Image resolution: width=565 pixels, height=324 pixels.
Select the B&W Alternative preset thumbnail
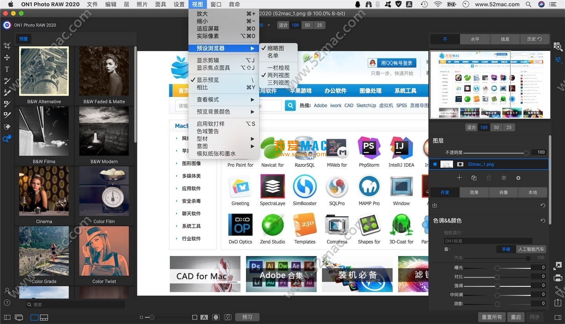[44, 71]
